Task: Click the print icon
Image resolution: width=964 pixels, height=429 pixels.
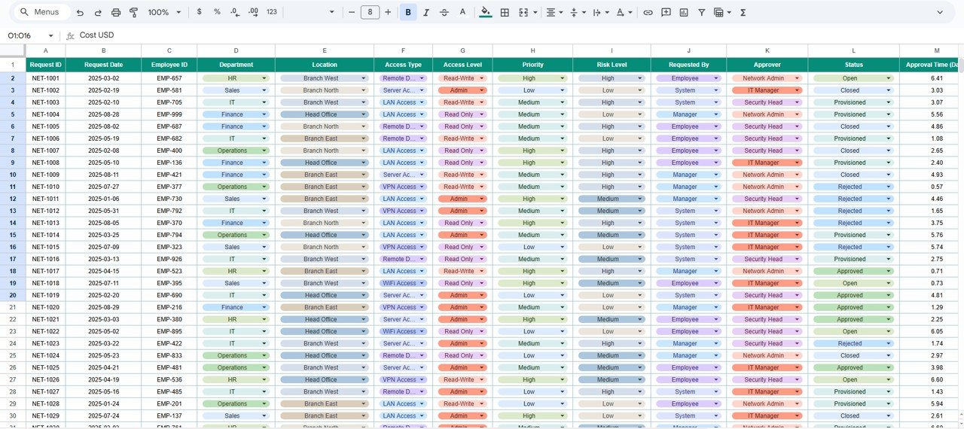Action: pos(116,13)
